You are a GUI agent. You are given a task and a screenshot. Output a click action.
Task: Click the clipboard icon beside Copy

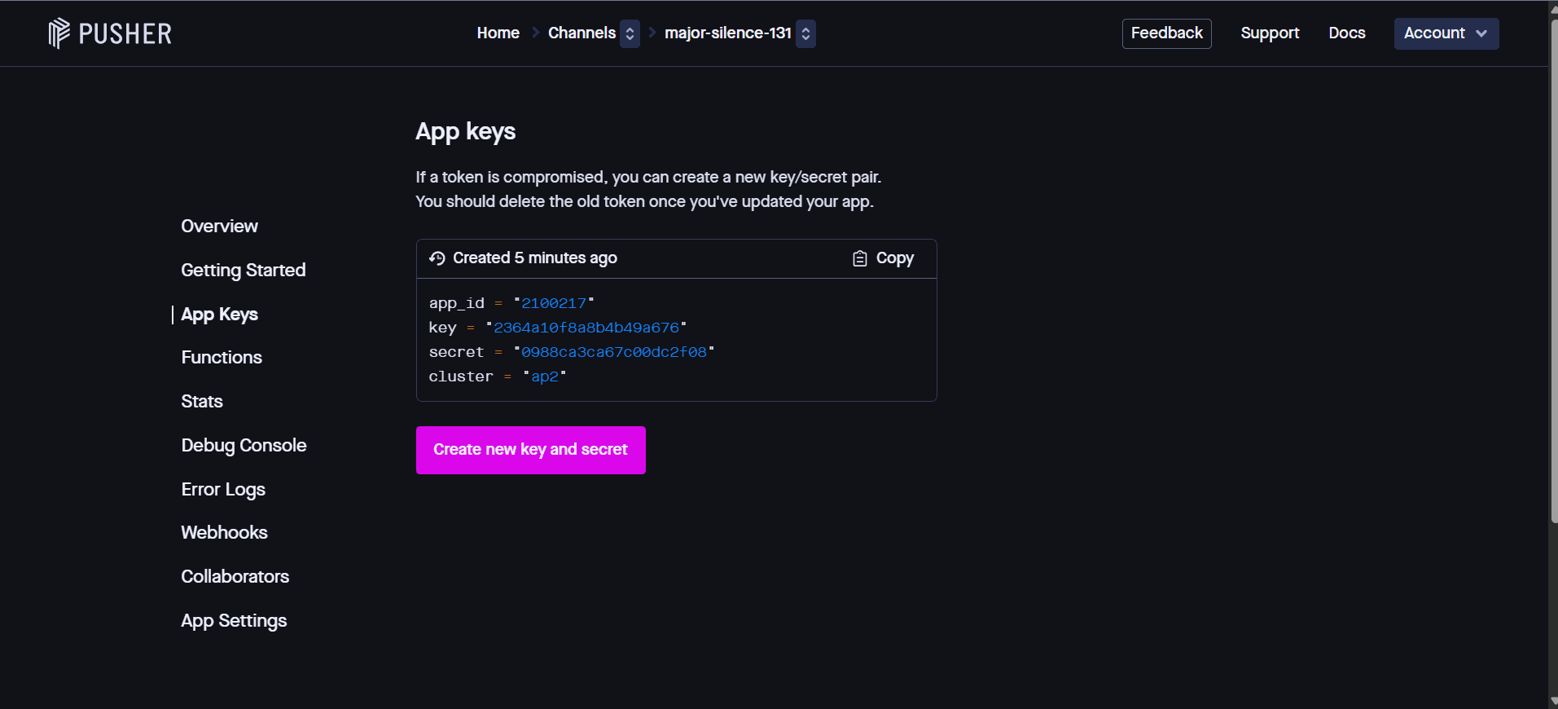click(x=860, y=258)
